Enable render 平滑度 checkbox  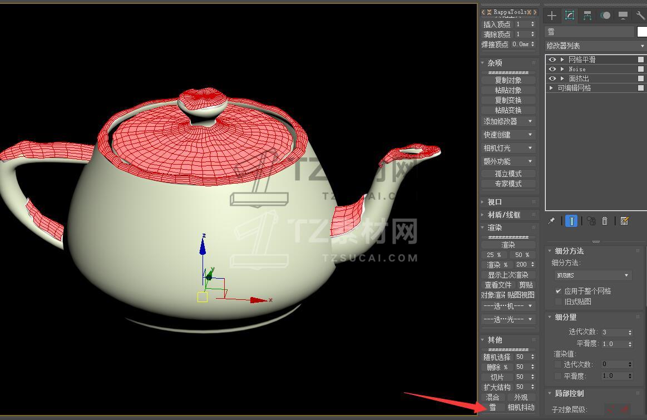558,376
